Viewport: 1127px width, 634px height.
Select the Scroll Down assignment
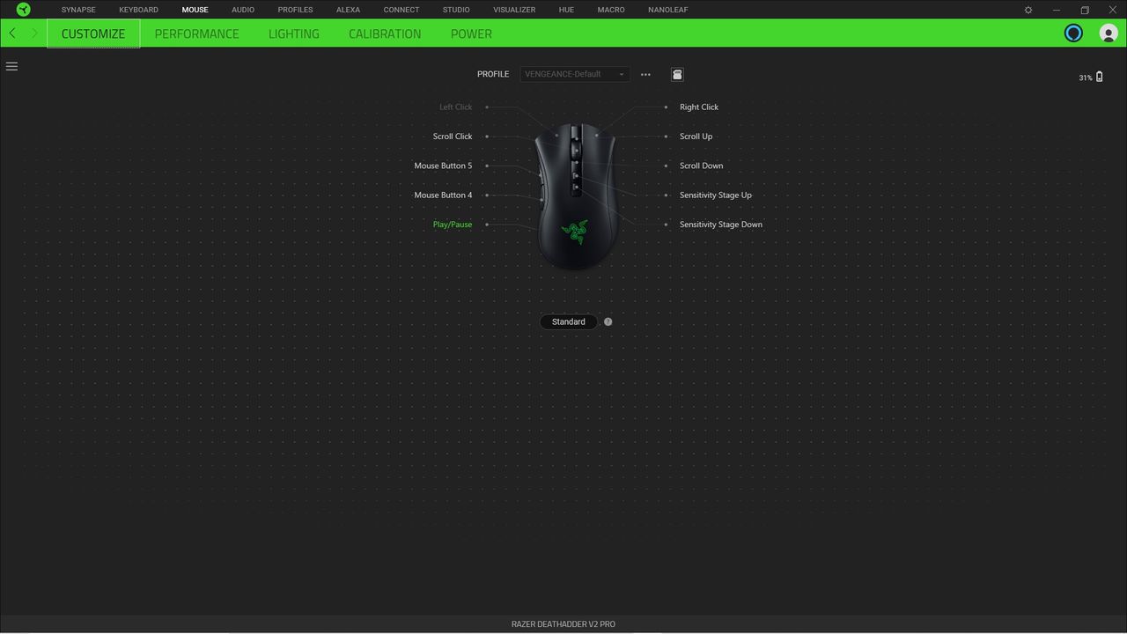[x=701, y=166]
